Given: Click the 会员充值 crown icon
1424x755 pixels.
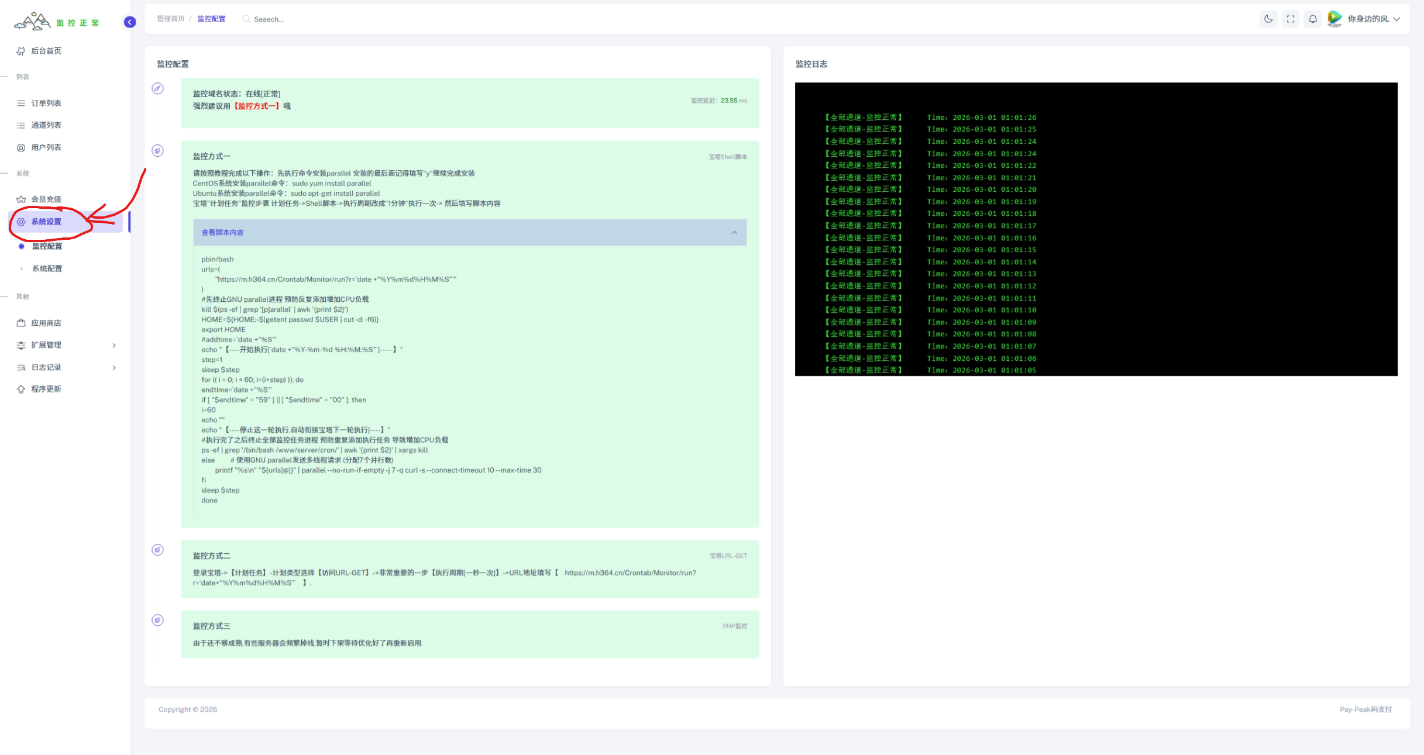Looking at the screenshot, I should pos(21,199).
